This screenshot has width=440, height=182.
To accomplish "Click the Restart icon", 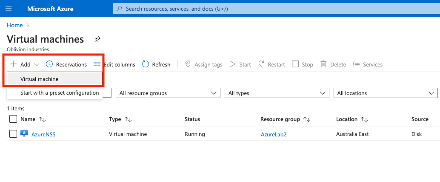I will pos(261,64).
